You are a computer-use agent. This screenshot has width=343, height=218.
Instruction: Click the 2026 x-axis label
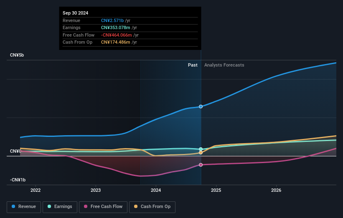click(x=276, y=191)
